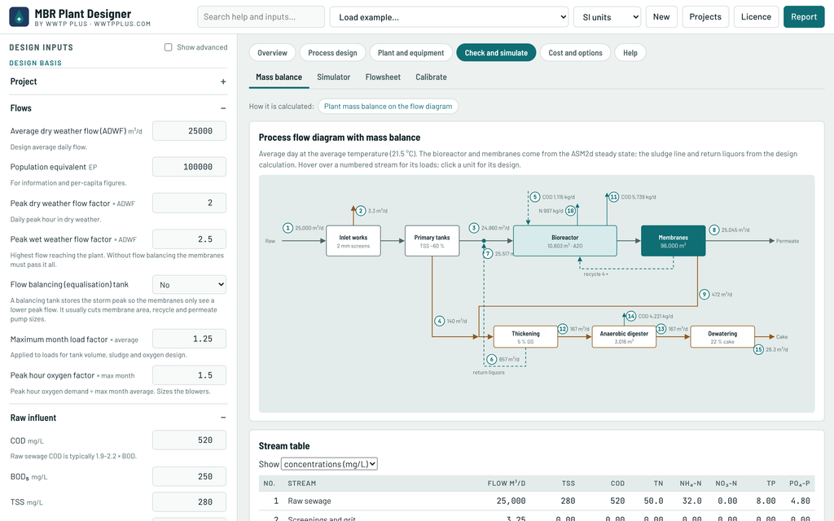
Task: Enable the Show advanced checkbox
Action: pos(168,47)
